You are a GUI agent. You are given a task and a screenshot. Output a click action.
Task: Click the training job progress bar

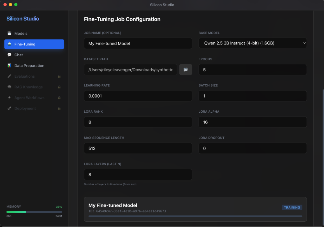coord(195,216)
